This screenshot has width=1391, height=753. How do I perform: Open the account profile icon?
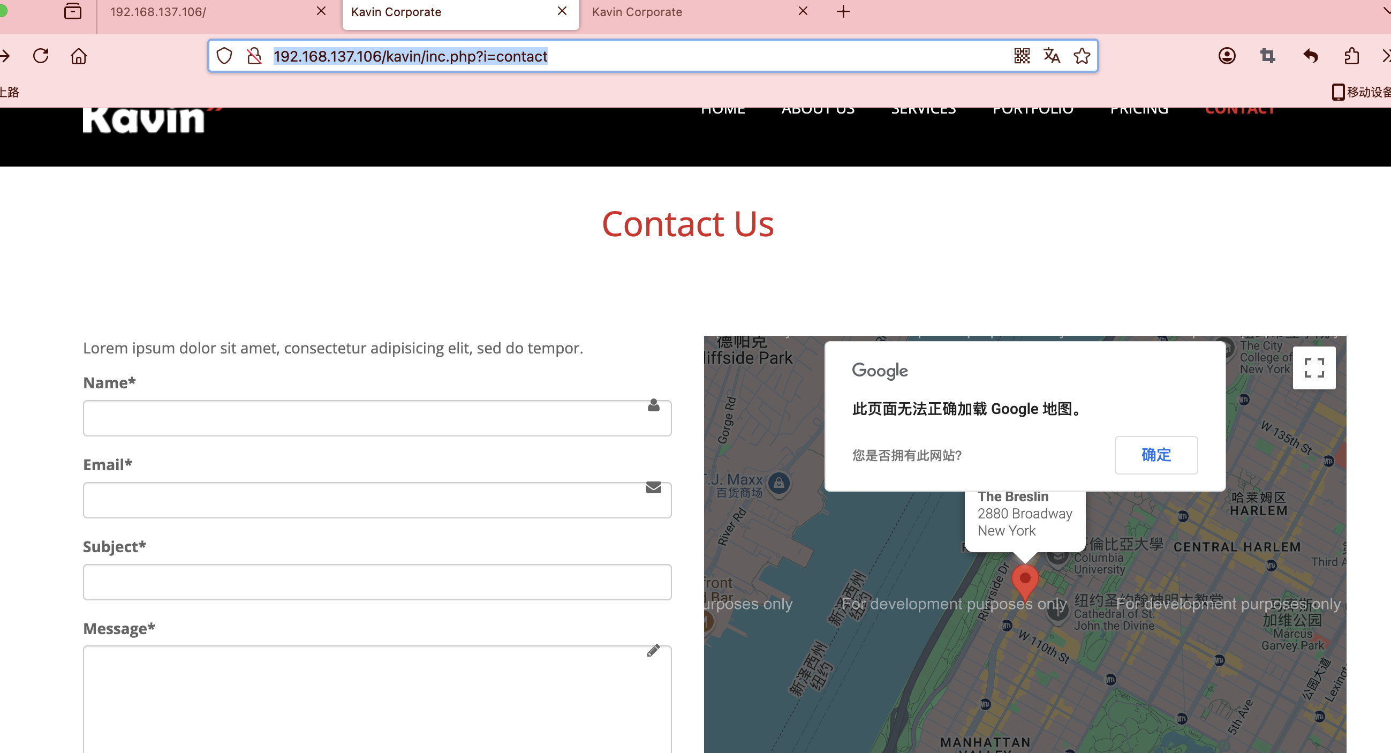(x=1227, y=56)
